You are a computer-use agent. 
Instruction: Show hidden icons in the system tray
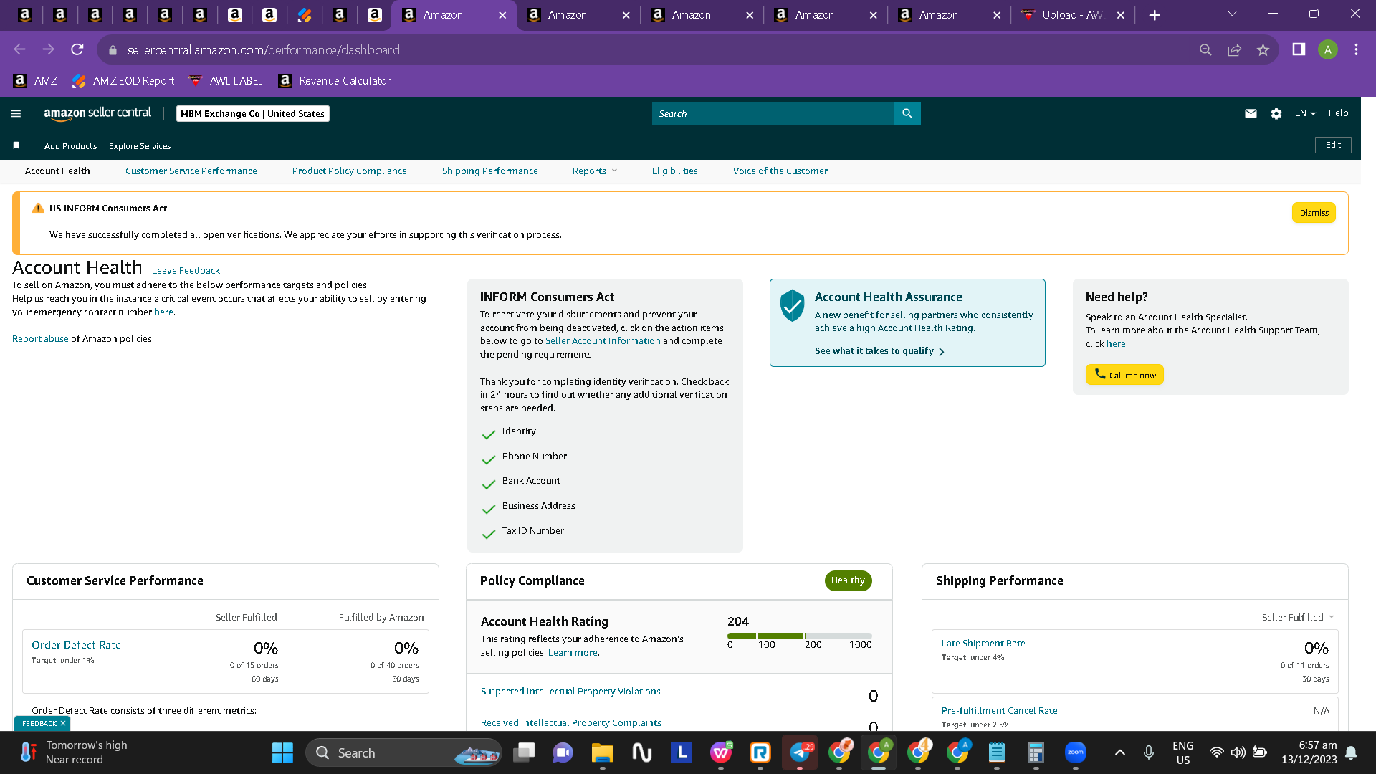point(1120,752)
